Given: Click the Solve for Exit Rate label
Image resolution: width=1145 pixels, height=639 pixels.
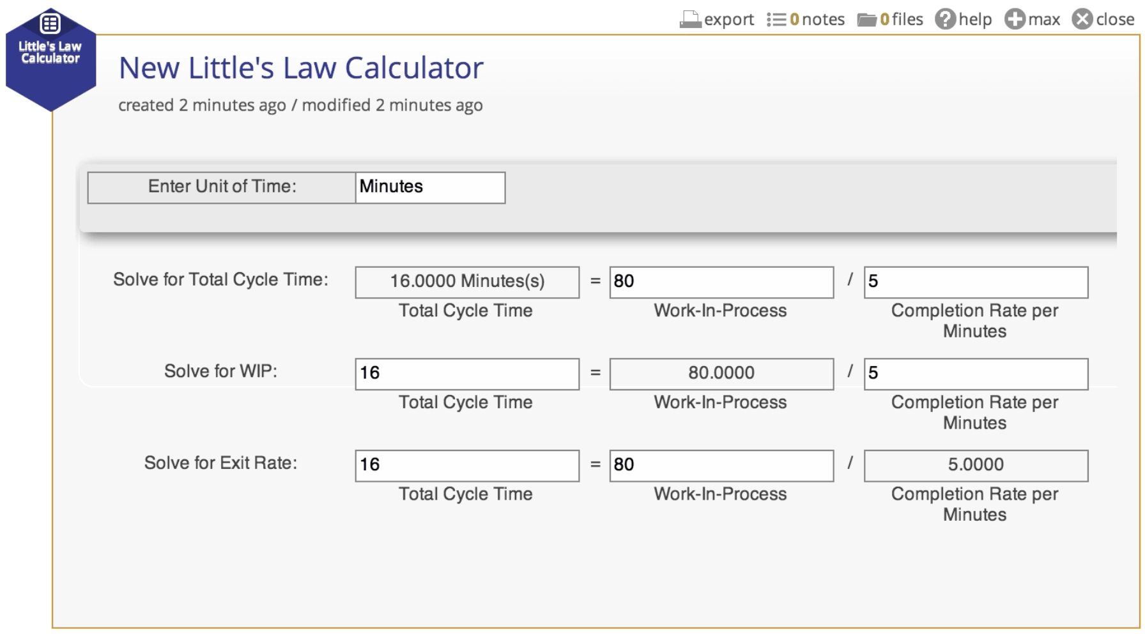Looking at the screenshot, I should click(x=220, y=463).
